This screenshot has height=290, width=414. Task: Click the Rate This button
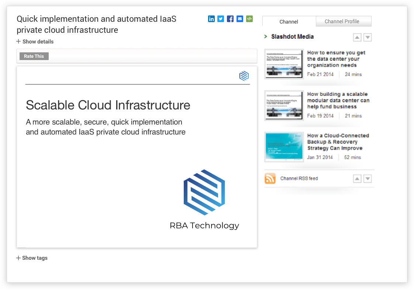pos(34,56)
